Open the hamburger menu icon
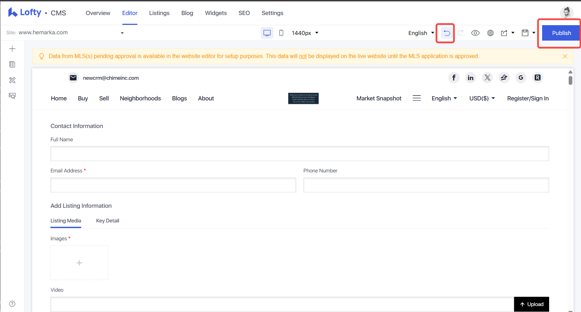This screenshot has width=581, height=312. (417, 98)
